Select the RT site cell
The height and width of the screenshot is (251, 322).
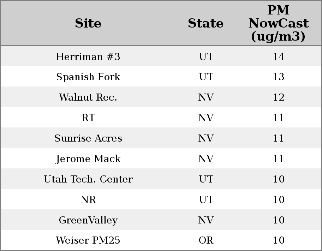pyautogui.click(x=88, y=118)
